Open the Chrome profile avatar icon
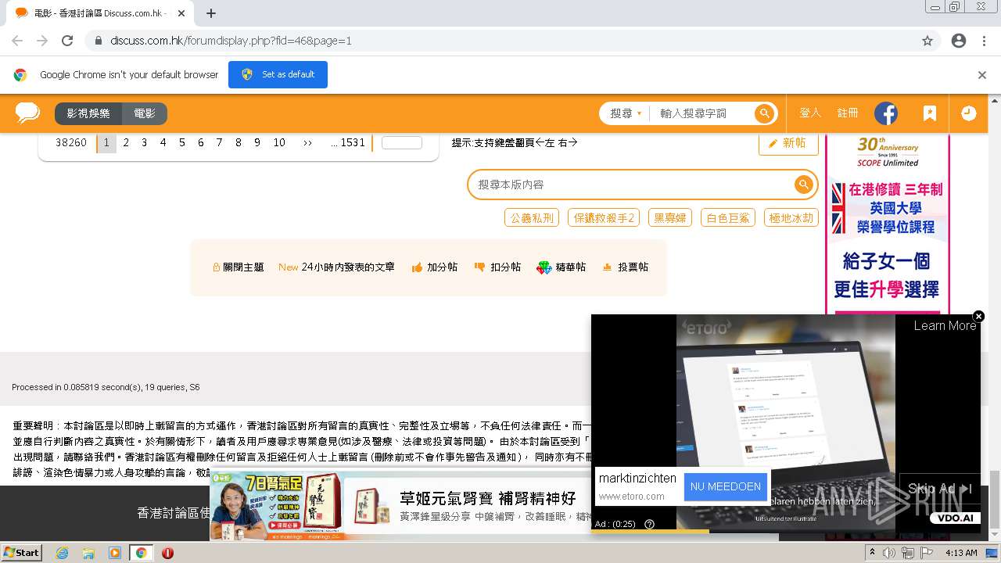 point(959,41)
